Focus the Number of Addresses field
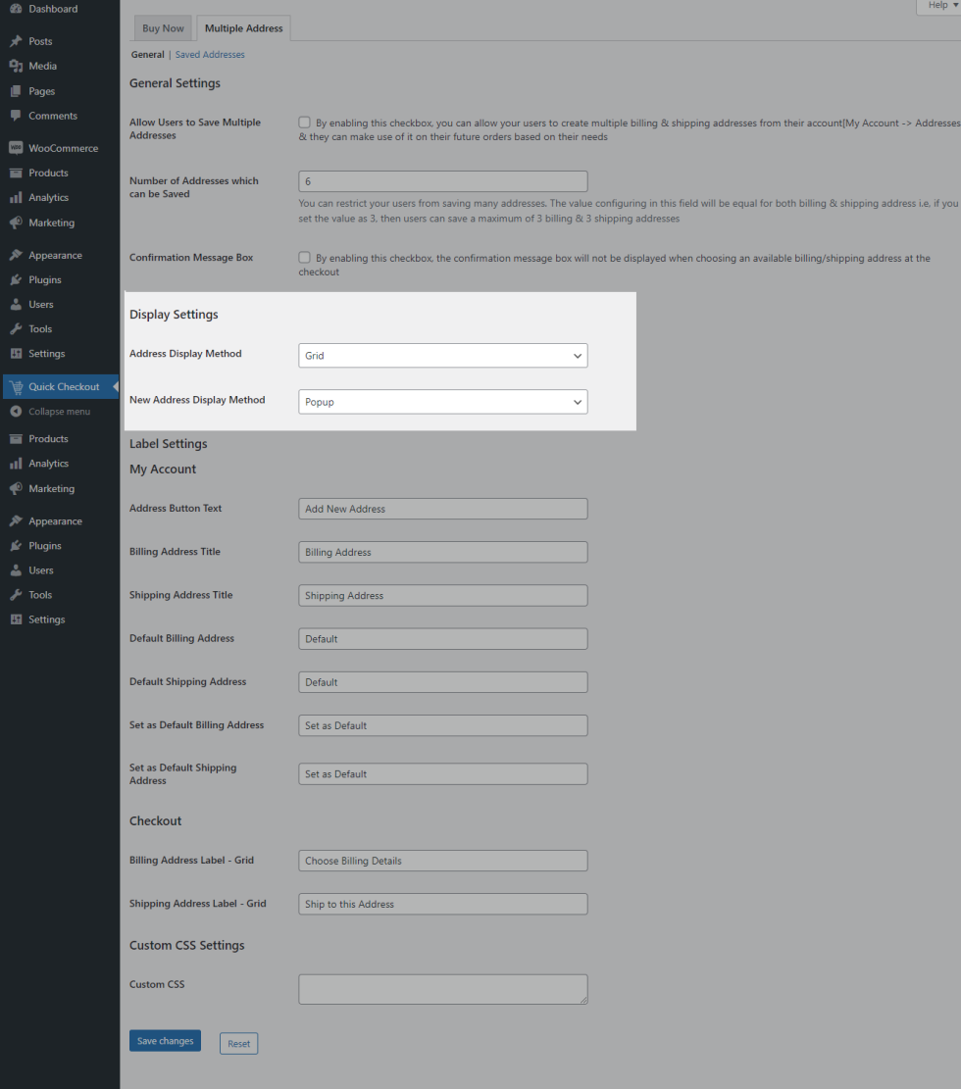Image resolution: width=961 pixels, height=1089 pixels. click(x=442, y=181)
